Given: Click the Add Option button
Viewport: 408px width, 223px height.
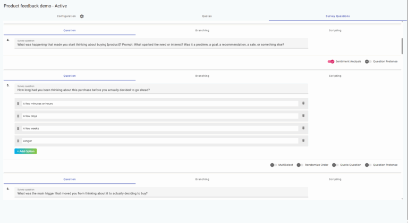Looking at the screenshot, I should coord(25,151).
